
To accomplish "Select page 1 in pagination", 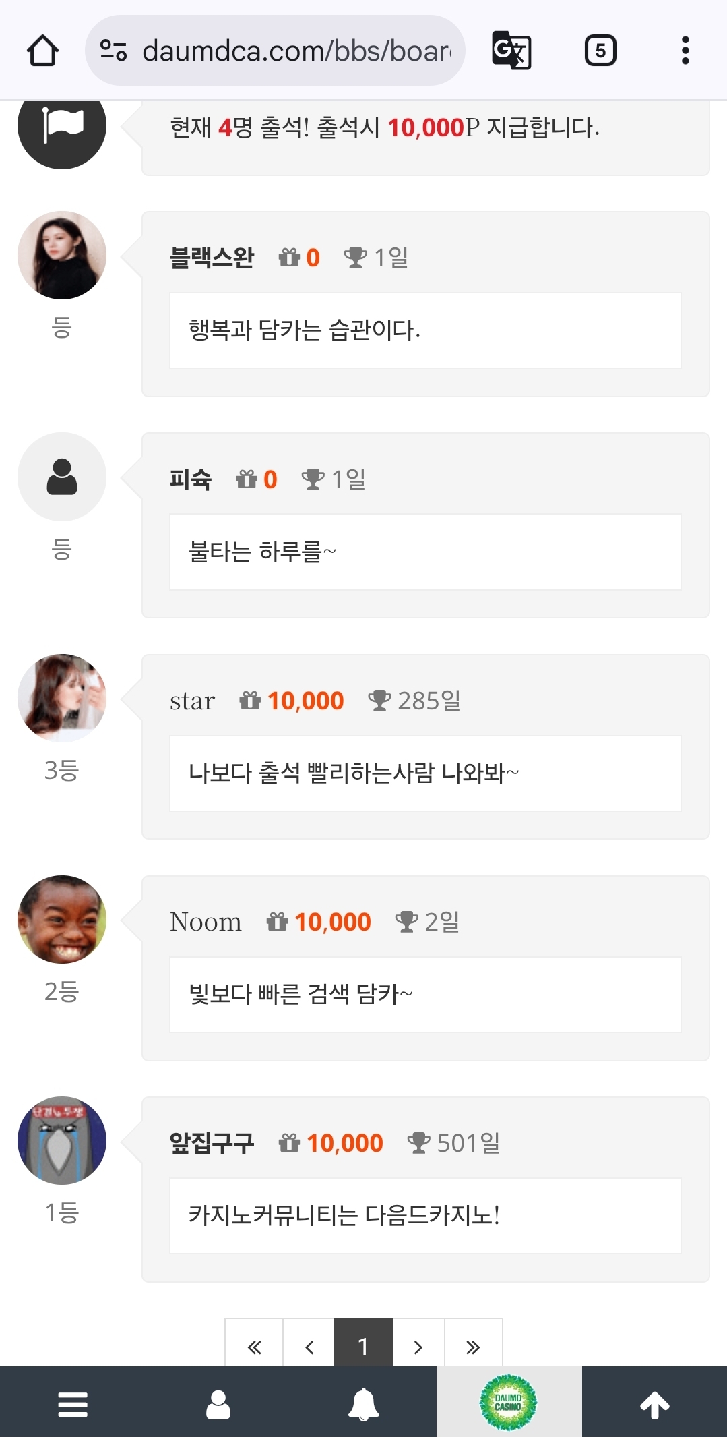I will pos(363,1347).
